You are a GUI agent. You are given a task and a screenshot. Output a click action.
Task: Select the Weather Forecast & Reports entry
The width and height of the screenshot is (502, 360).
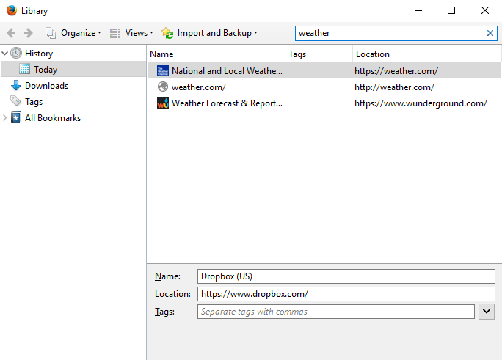tap(324, 103)
